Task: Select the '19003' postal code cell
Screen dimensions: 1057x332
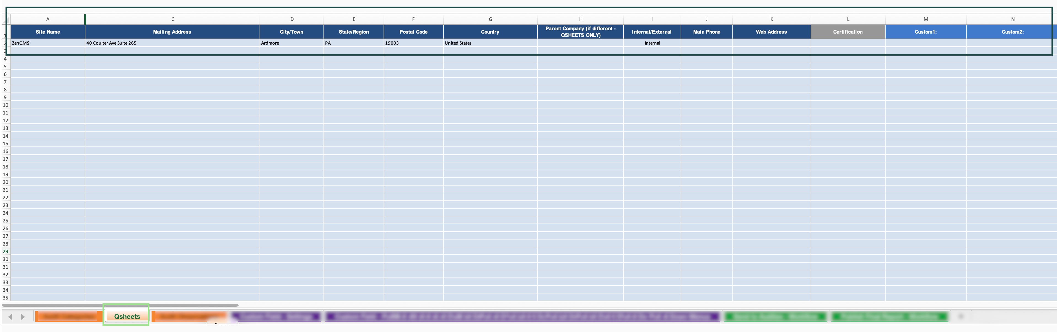Action: (413, 43)
